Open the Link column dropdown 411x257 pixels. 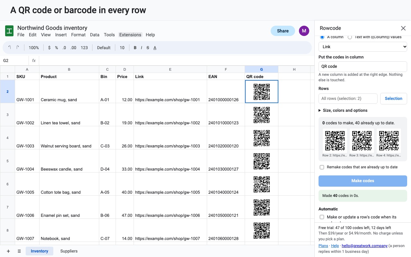tap(363, 47)
